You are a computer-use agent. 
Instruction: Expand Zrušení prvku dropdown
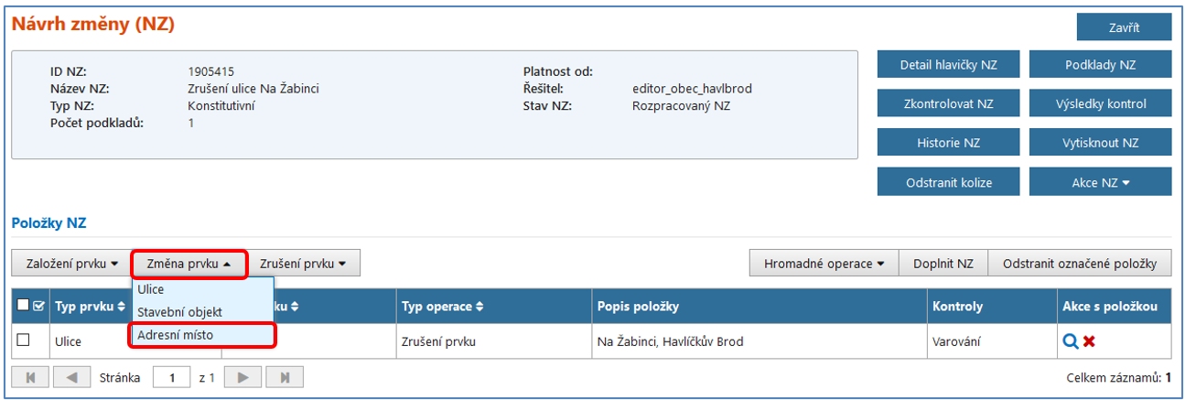(x=305, y=264)
